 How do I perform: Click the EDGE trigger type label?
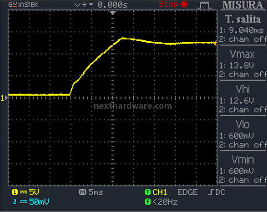(x=188, y=192)
